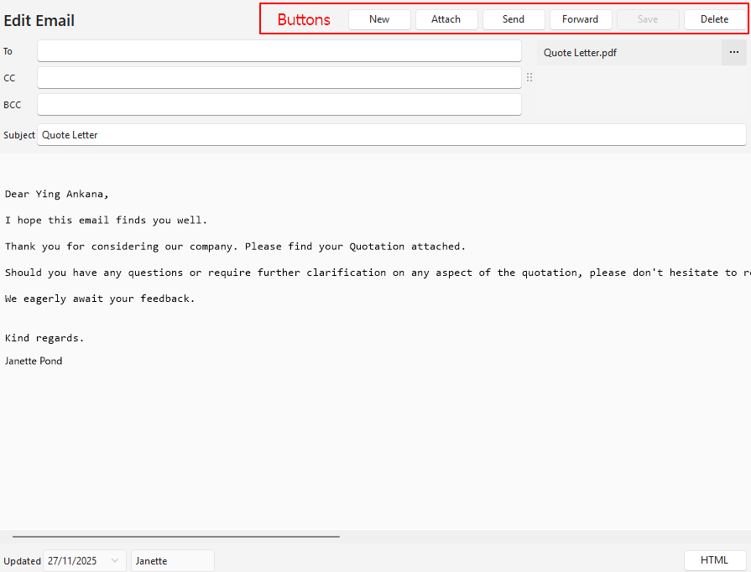
Task: Click the Janette updated-by field
Action: 172,561
